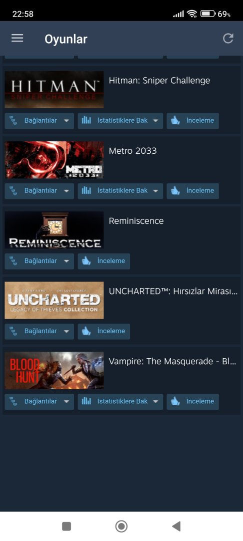
Task: Tap links icon in Reminiscence row
Action: 13,261
